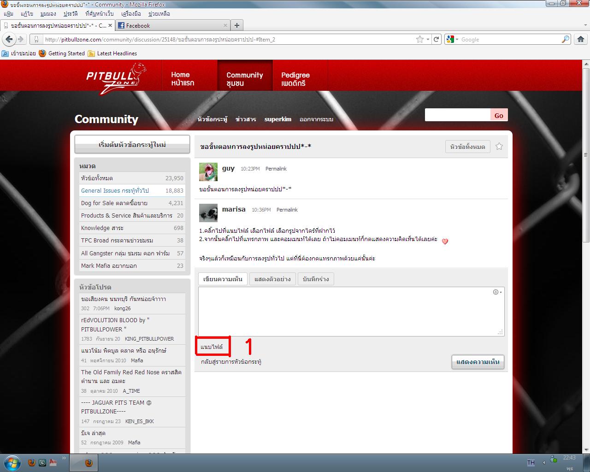Open guy's avatar thumbnail
The image size is (590, 472).
[208, 172]
